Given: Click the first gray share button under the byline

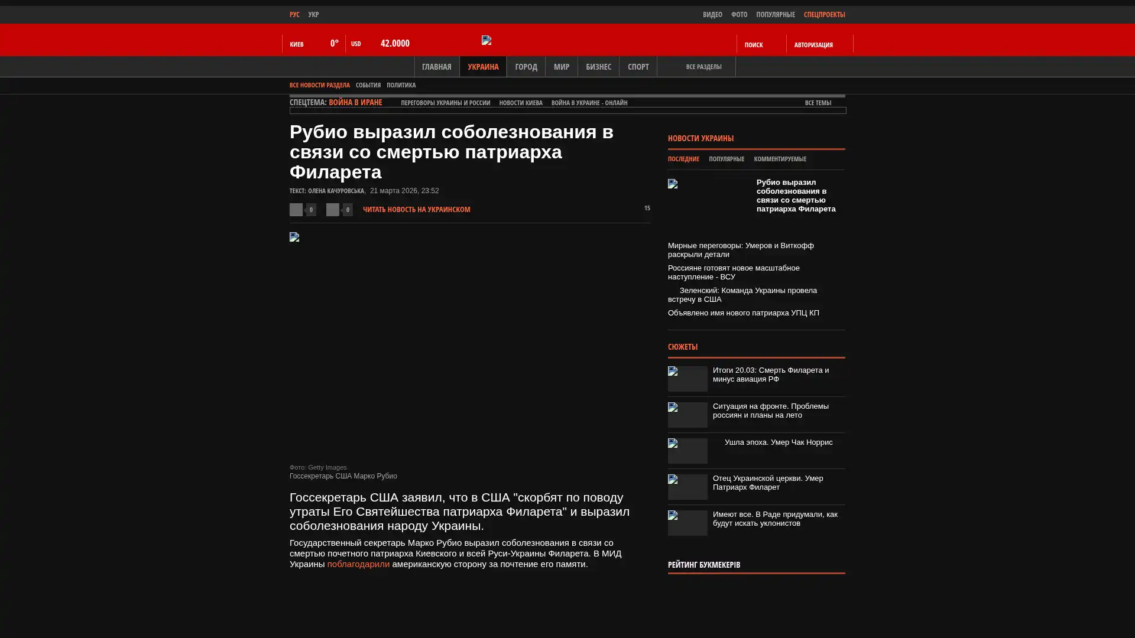Looking at the screenshot, I should (x=296, y=210).
